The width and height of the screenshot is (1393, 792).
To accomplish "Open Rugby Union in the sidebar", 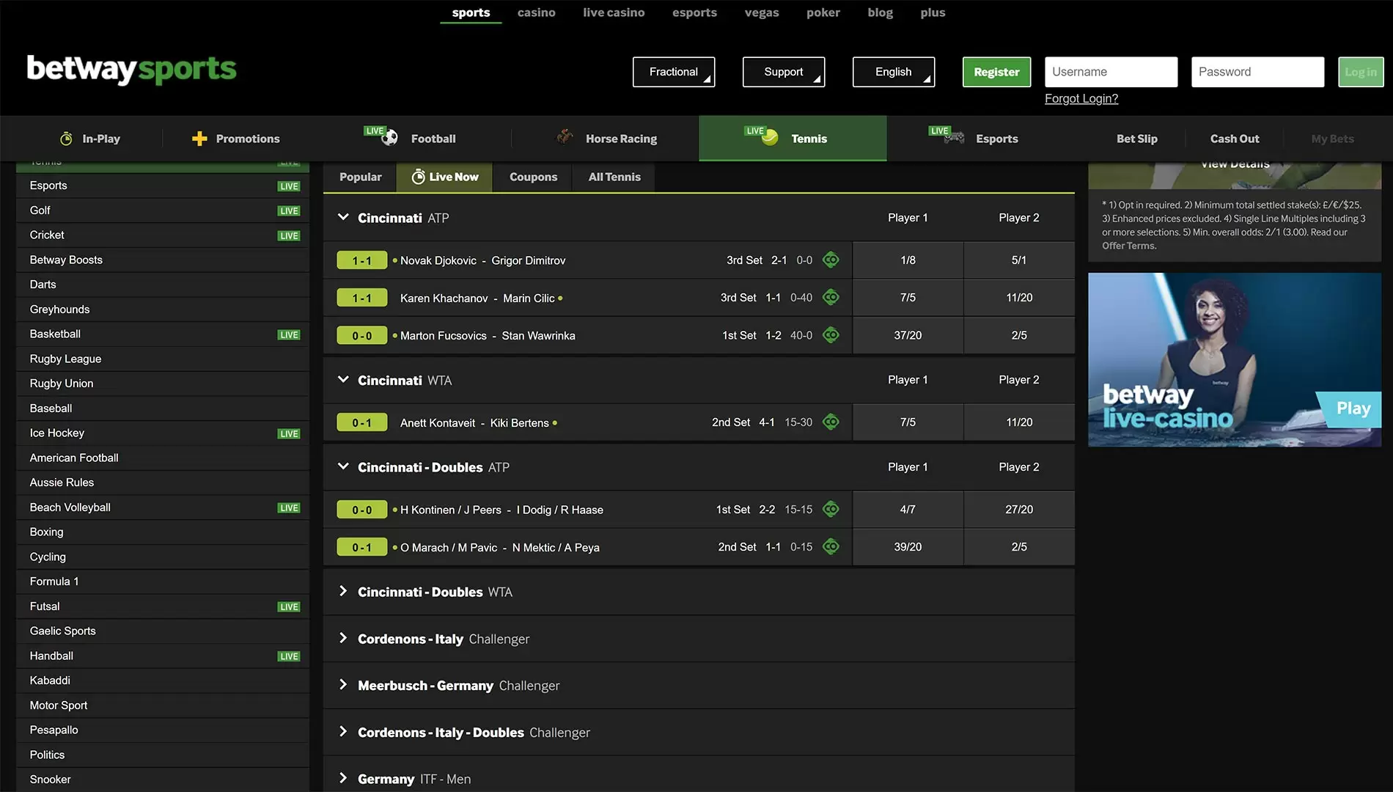I will point(163,384).
